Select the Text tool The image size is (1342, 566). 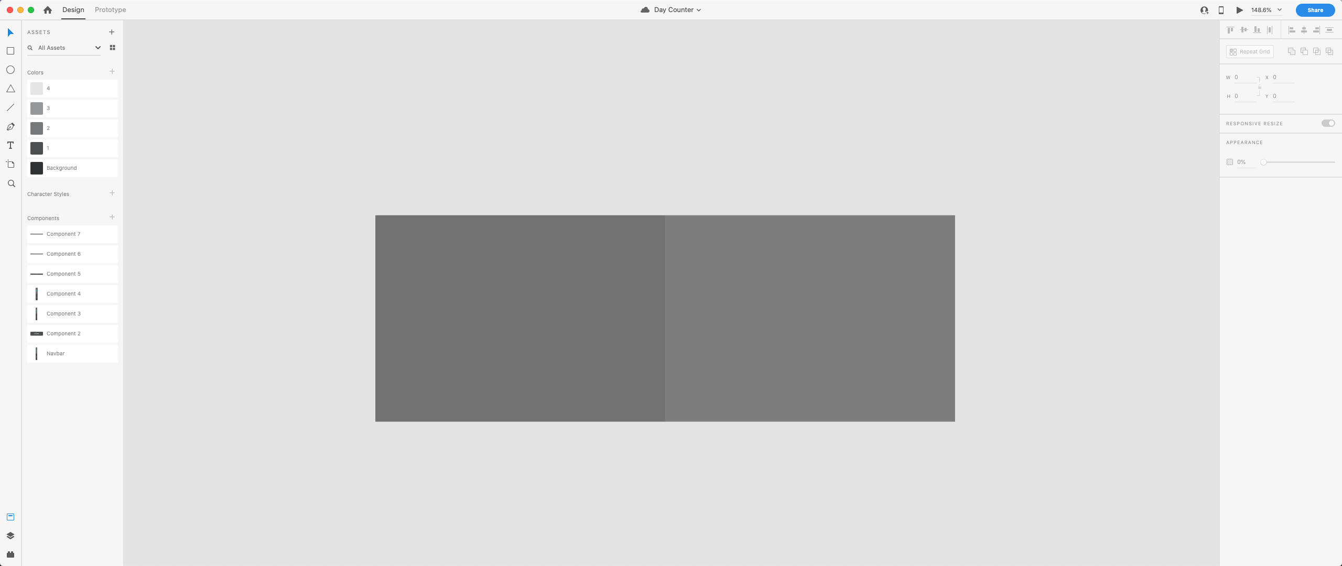(x=11, y=145)
